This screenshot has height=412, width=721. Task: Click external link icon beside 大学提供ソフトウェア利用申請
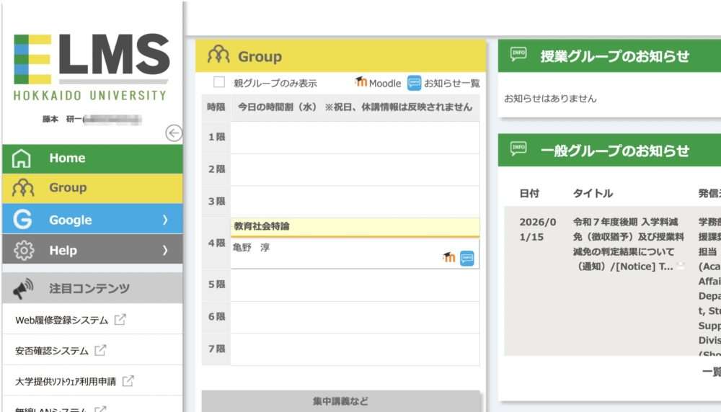[x=128, y=381]
